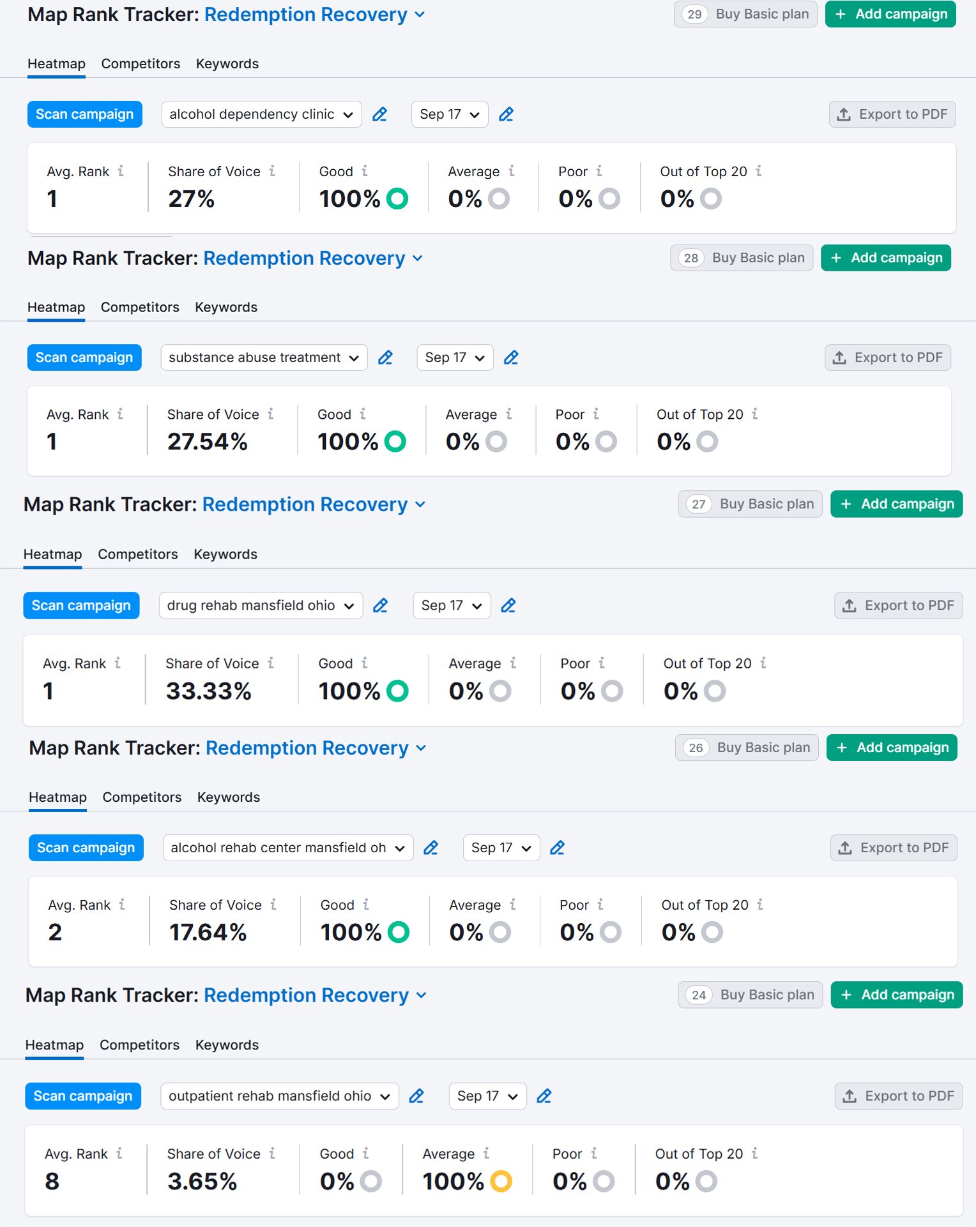Export alcohol rehab center mansfield heatmap to PDF
The image size is (976, 1227).
pos(894,848)
